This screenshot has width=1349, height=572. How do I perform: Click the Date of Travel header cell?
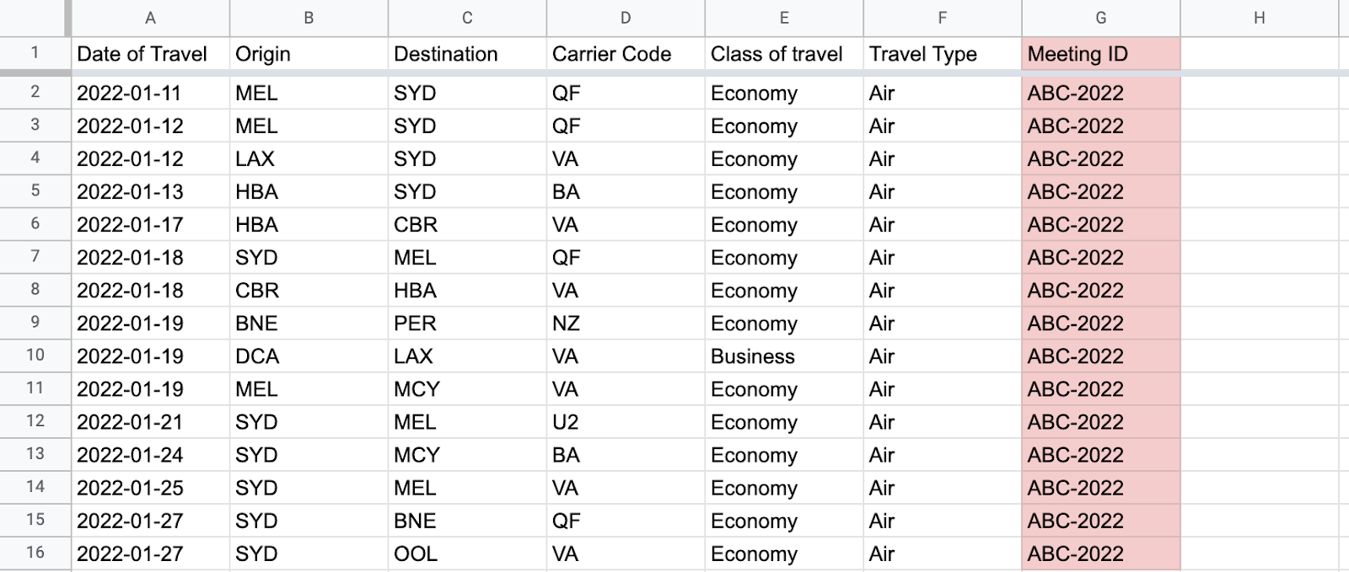click(150, 54)
